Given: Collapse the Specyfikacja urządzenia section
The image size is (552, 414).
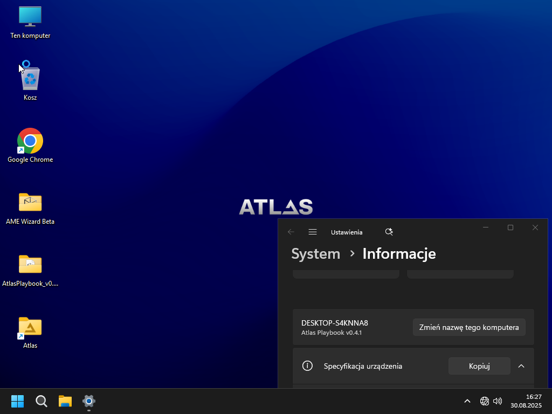Looking at the screenshot, I should click(521, 366).
